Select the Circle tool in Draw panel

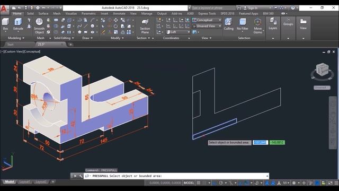click(93, 26)
